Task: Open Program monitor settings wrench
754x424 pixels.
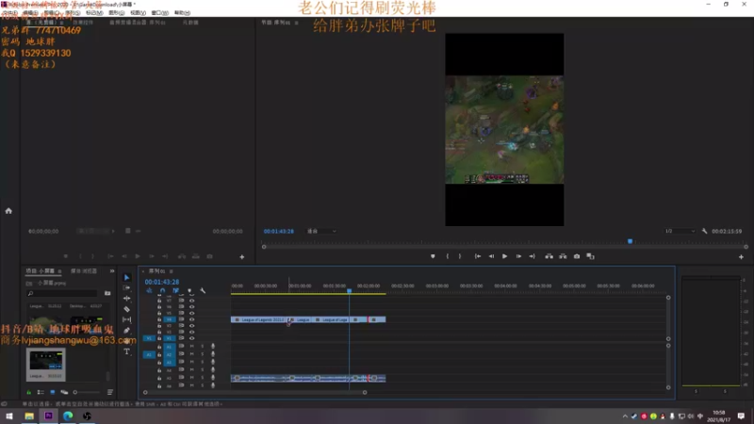Action: click(x=704, y=231)
